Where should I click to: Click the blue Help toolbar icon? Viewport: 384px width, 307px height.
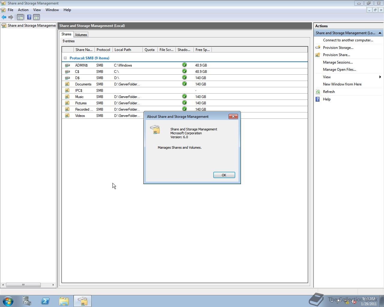point(29,17)
